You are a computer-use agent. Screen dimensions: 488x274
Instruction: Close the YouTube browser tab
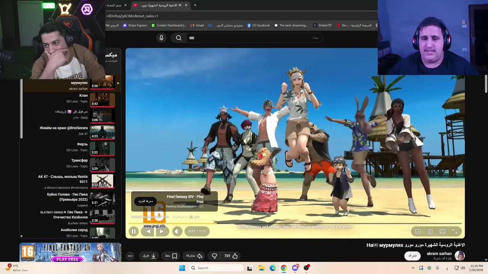coord(186,5)
